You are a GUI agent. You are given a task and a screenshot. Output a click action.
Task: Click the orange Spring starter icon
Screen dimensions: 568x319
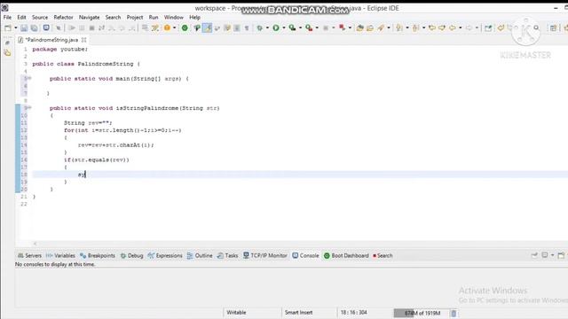tap(167, 27)
